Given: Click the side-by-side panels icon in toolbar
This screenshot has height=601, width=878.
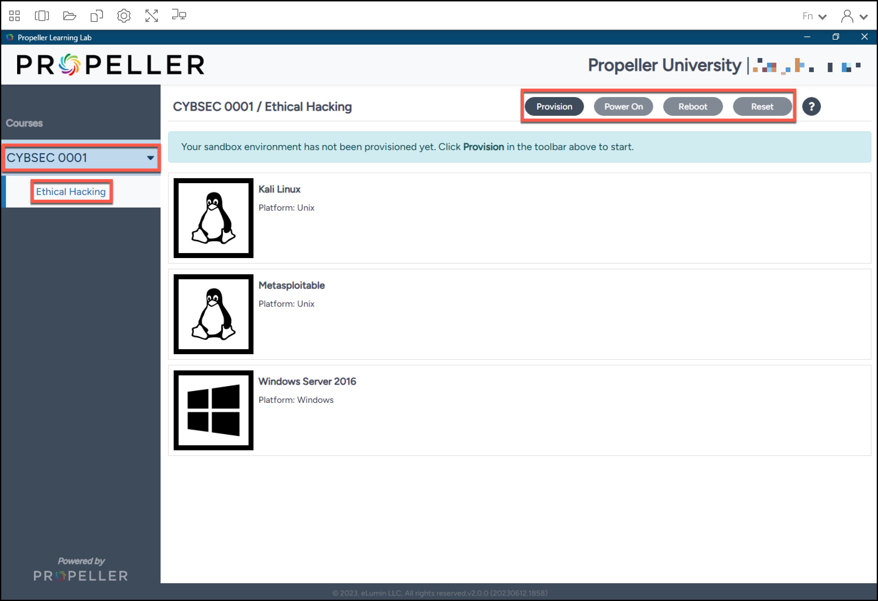Looking at the screenshot, I should point(42,16).
